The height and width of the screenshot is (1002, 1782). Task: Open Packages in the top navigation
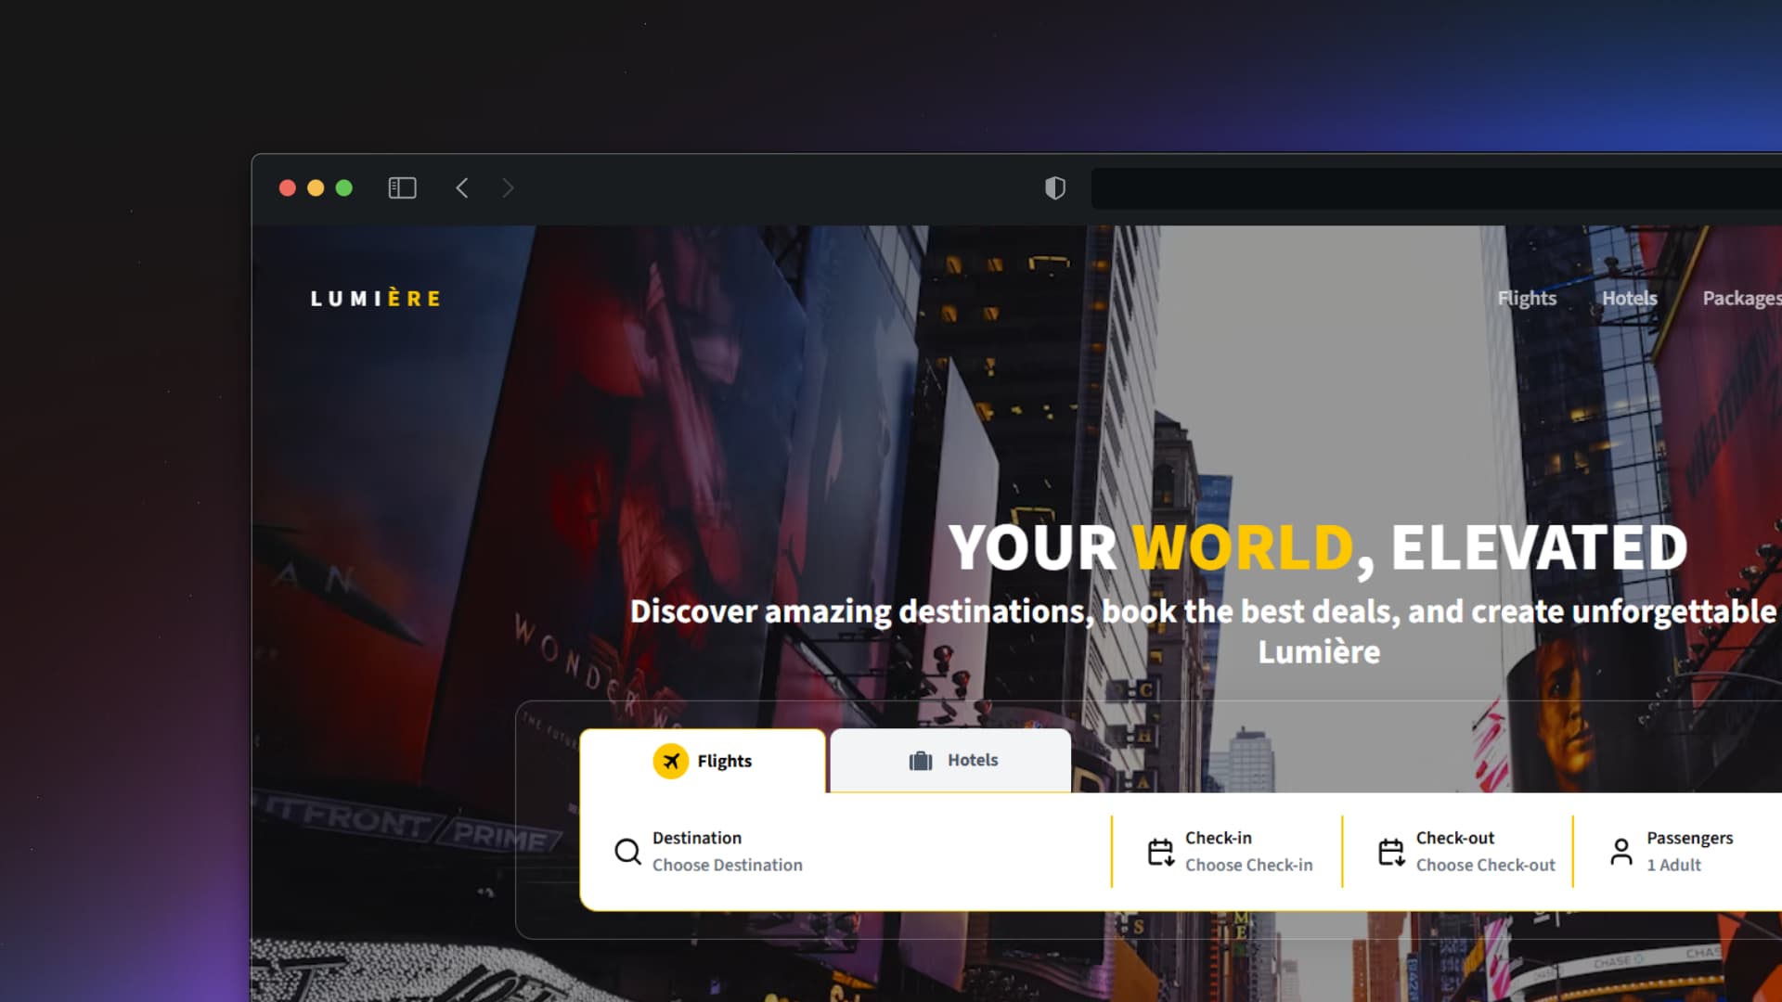pos(1742,298)
